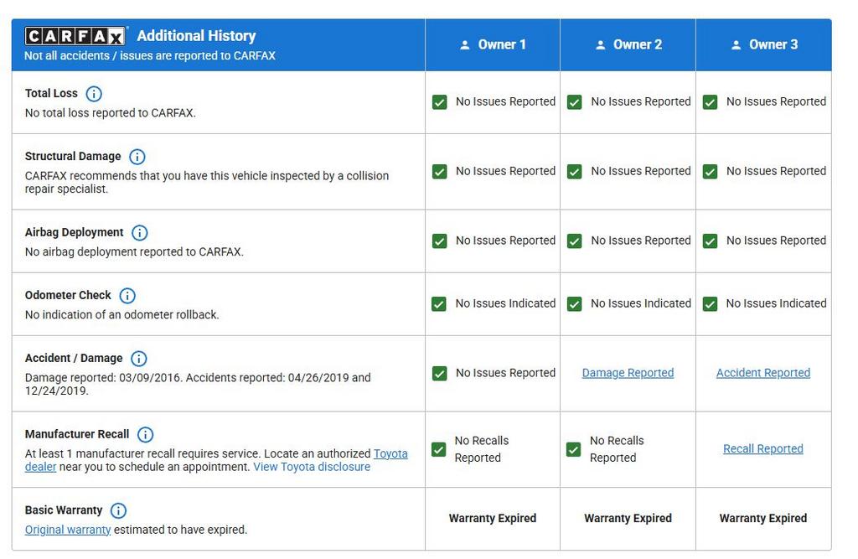Image resolution: width=858 pixels, height=559 pixels.
Task: Select the Owner 3 column header
Action: [x=764, y=45]
